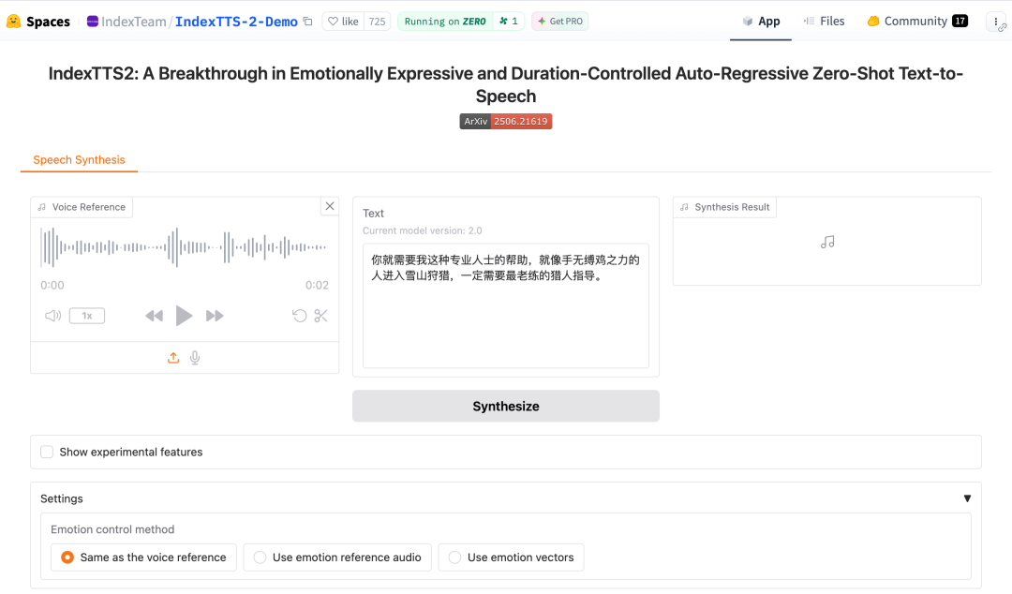Select Same as the voice reference option
1012x594 pixels.
pyautogui.click(x=144, y=557)
